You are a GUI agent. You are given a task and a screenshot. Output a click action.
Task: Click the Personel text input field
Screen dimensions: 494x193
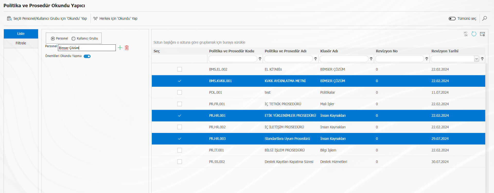[x=87, y=48]
